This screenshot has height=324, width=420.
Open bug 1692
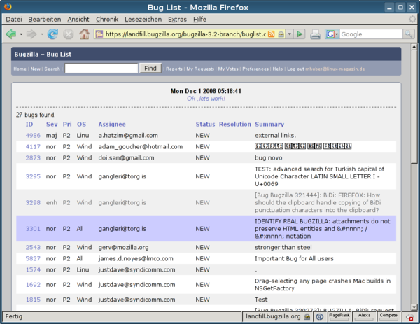pyautogui.click(x=33, y=285)
